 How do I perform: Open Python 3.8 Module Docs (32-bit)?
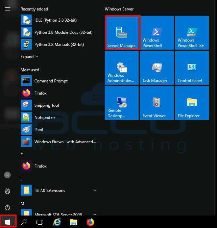59,32
